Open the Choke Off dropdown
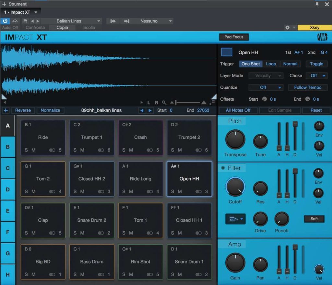332x285 pixels. pyautogui.click(x=316, y=76)
